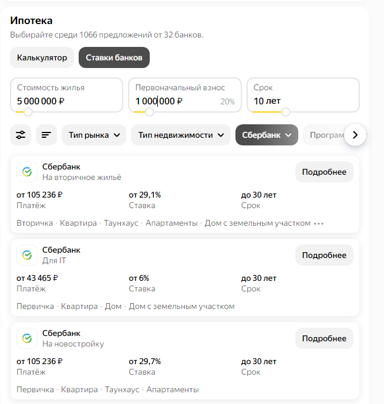Click the На вторичное жильё program title
The image size is (384, 404).
(82, 177)
